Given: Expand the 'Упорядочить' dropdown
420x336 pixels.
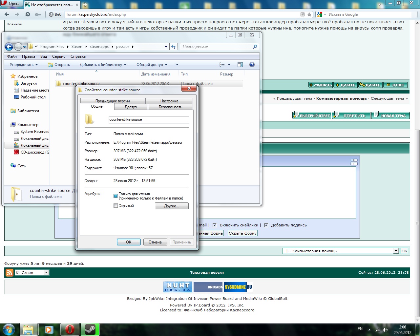Looking at the screenshot, I should 24,65.
